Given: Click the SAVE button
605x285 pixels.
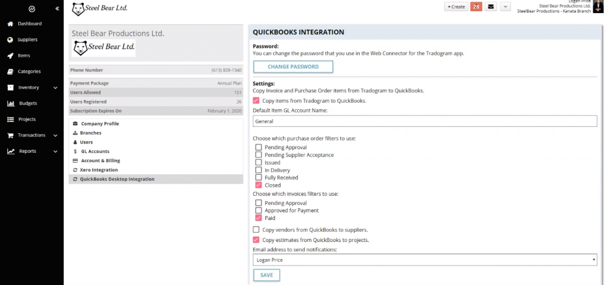Looking at the screenshot, I should click(x=266, y=276).
